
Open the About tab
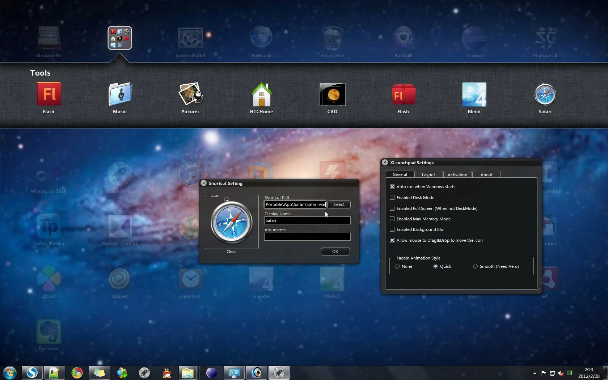click(486, 174)
